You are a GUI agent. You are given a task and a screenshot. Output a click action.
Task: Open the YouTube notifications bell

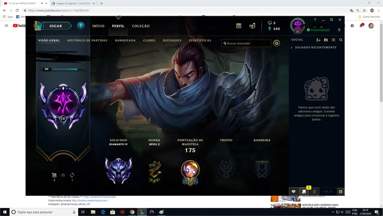coord(361,25)
